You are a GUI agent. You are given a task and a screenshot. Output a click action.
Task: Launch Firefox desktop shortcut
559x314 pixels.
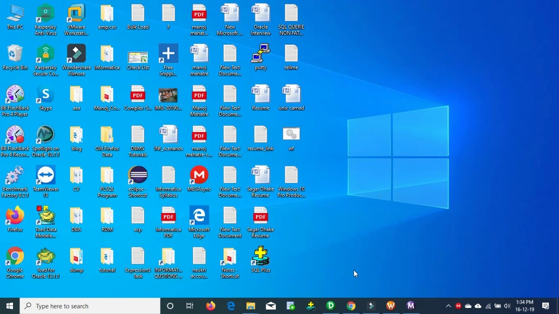15,219
